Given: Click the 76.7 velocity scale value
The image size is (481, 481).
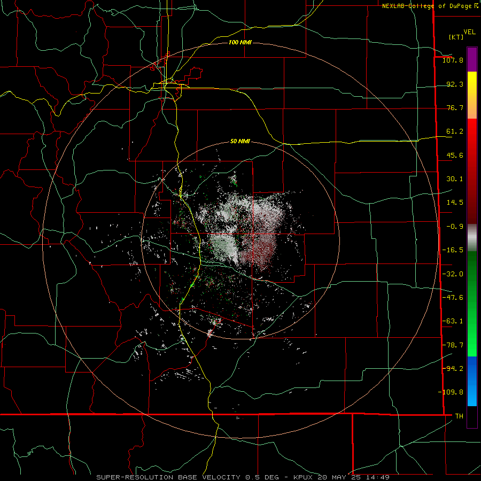Looking at the screenshot, I should pos(455,107).
